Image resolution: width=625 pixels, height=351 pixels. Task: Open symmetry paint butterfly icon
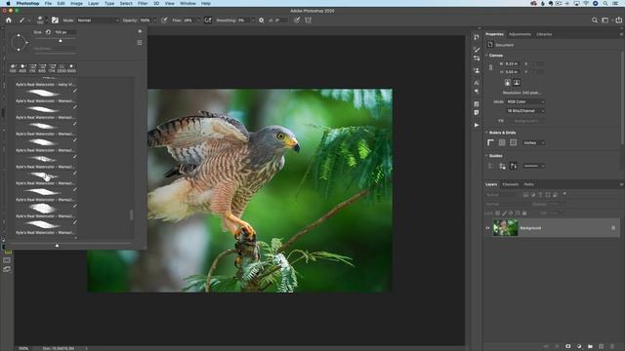tap(309, 19)
